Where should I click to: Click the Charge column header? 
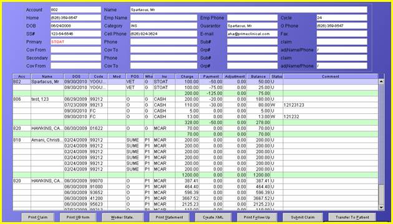tap(187, 77)
